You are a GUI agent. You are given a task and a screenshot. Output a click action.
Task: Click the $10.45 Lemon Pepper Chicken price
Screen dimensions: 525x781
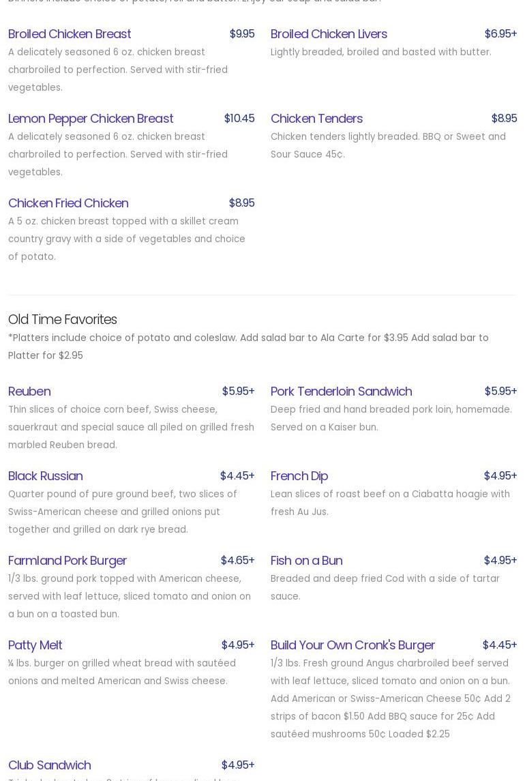[239, 118]
